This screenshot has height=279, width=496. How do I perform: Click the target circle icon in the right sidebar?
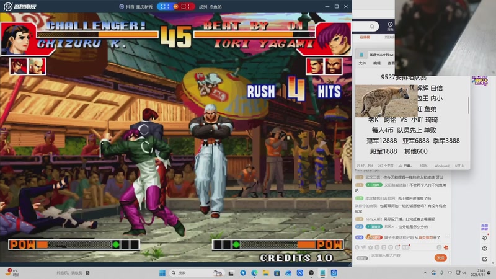[x=485, y=249]
